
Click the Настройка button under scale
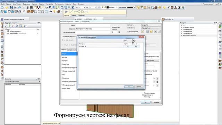pos(151,60)
